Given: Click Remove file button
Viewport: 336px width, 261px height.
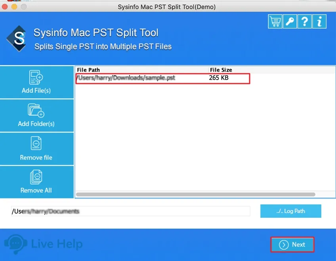Looking at the screenshot, I should [37, 149].
